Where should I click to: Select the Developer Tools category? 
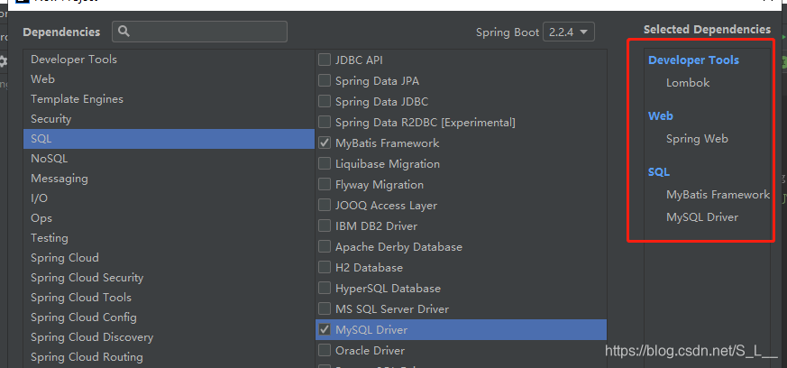pyautogui.click(x=169, y=60)
